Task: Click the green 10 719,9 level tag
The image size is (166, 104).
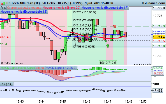Action: pyautogui.click(x=159, y=26)
